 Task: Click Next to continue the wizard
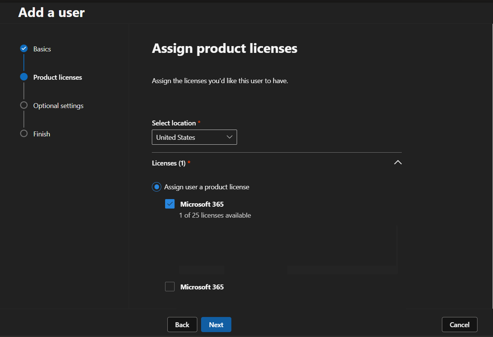click(216, 325)
